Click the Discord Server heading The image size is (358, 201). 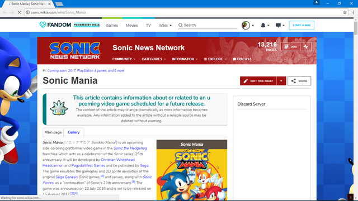click(x=251, y=104)
